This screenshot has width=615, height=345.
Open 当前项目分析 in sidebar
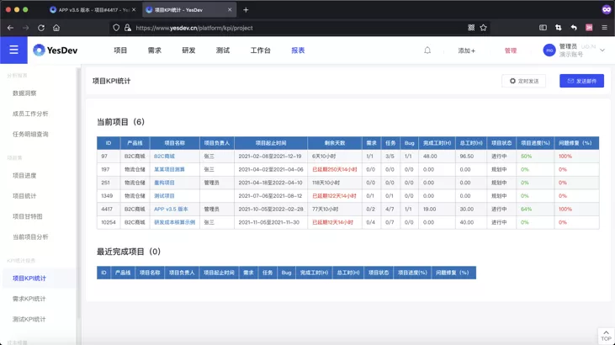[30, 236]
